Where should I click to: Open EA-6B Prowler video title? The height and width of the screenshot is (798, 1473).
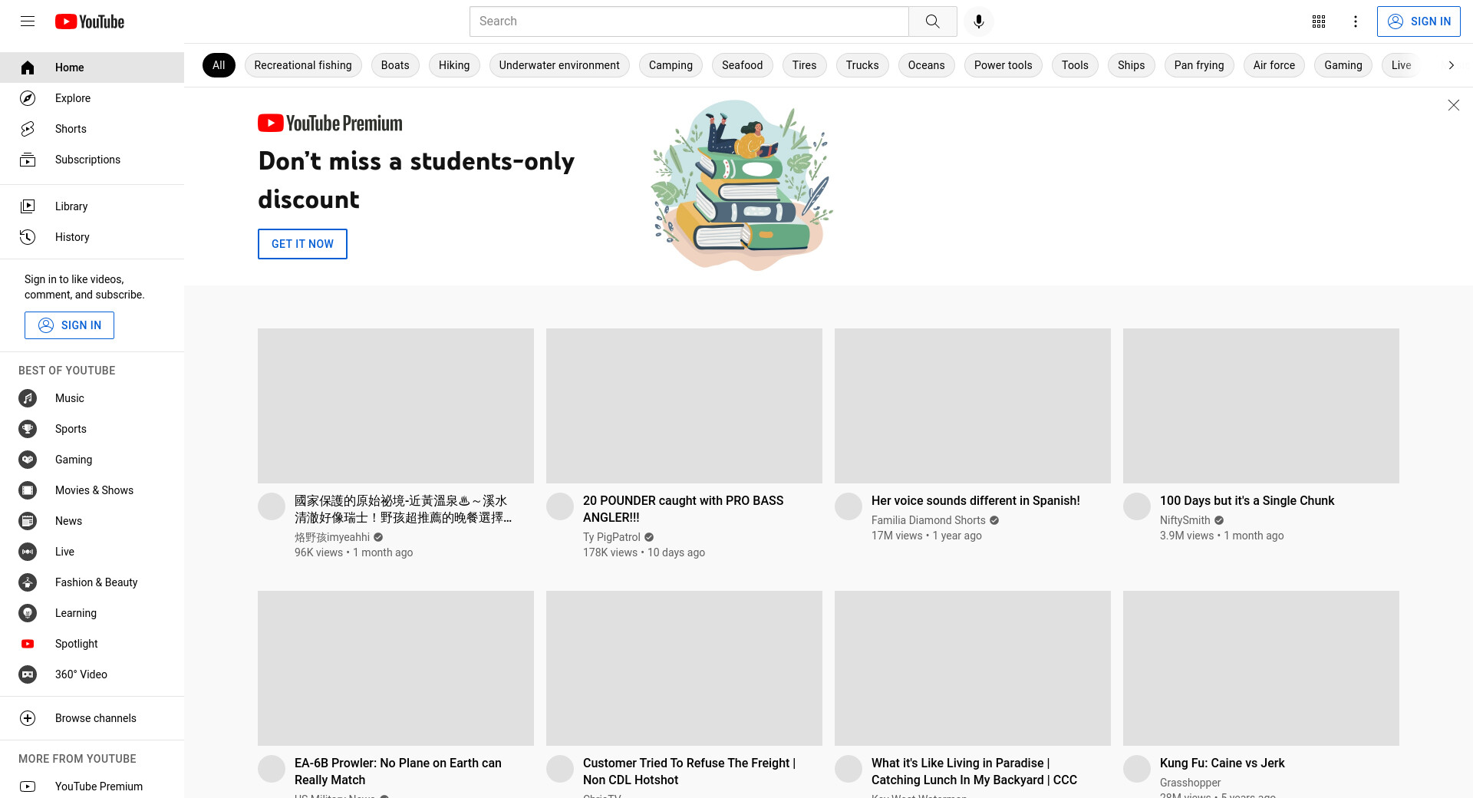click(398, 771)
